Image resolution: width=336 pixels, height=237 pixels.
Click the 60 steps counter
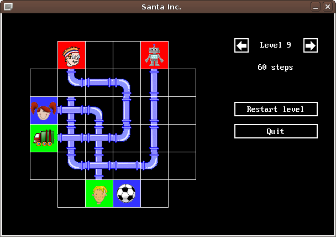click(x=275, y=67)
